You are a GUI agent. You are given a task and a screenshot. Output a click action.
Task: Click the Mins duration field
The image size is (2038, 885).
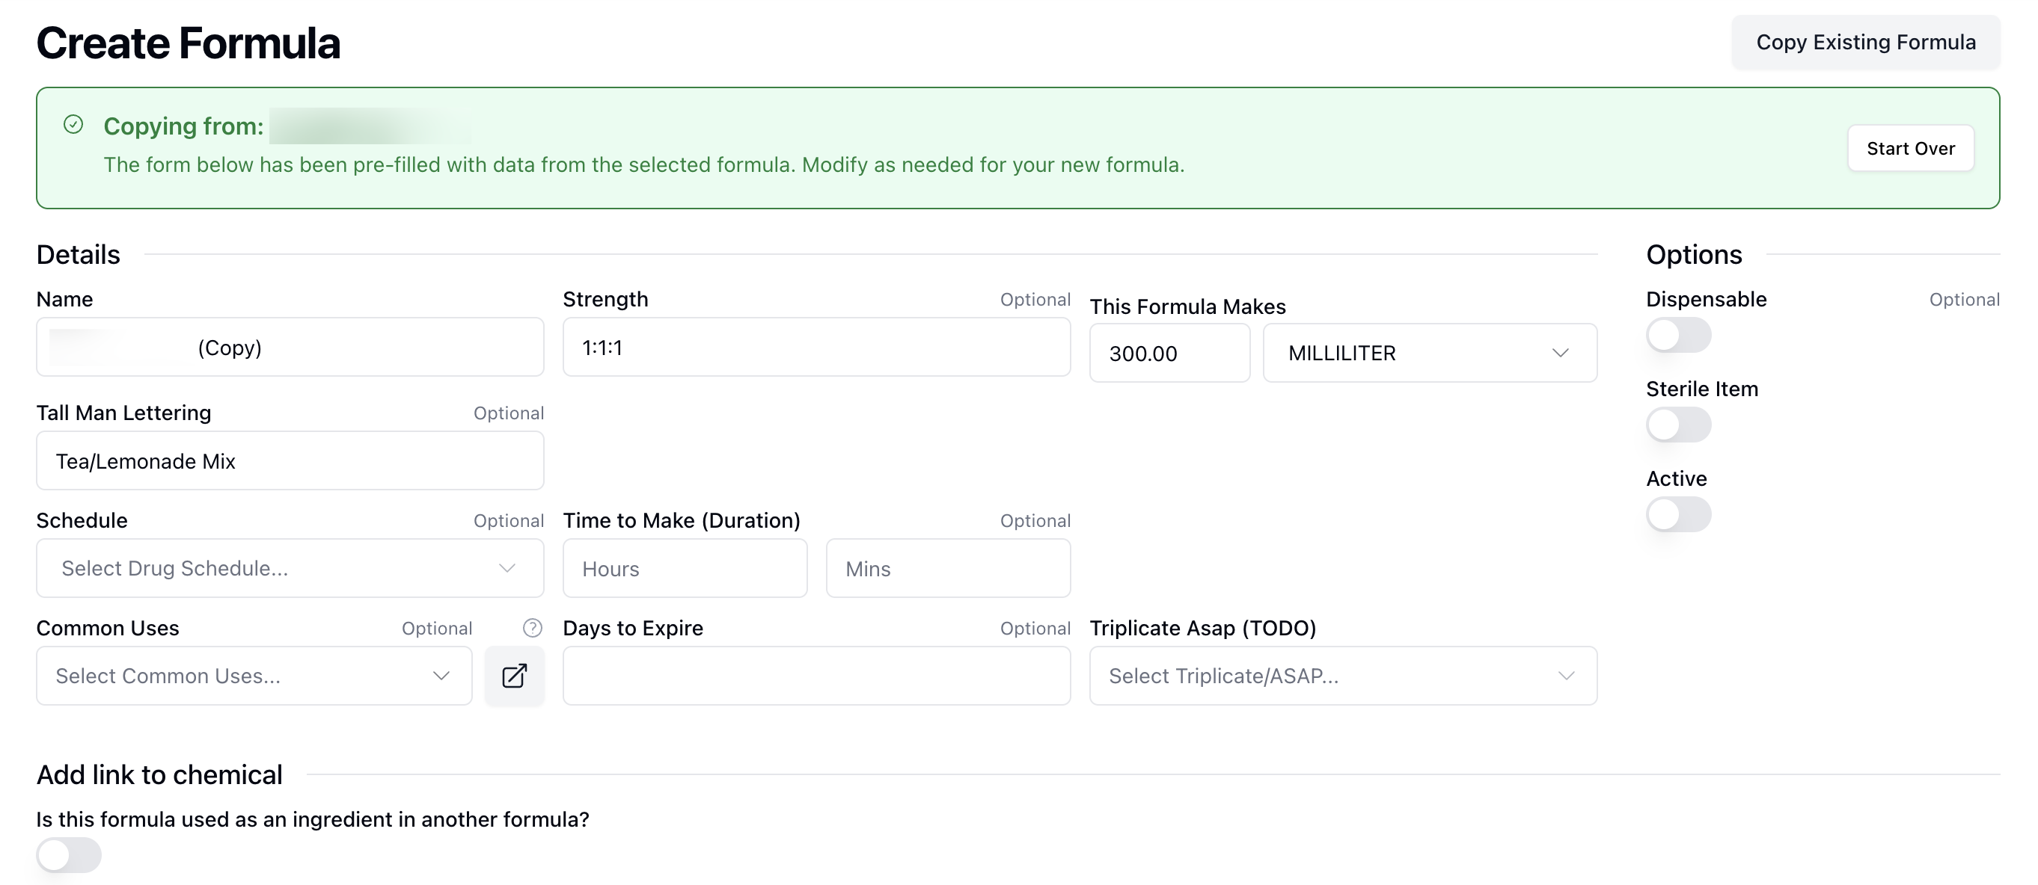[x=948, y=568]
